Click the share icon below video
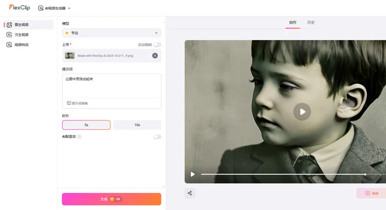386x210 pixels. tap(190, 193)
